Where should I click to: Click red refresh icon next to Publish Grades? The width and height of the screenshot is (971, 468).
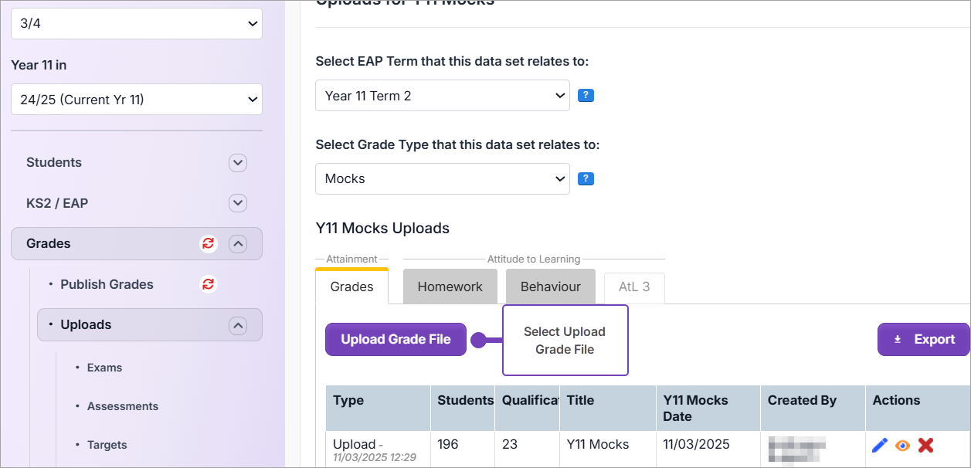(x=208, y=284)
